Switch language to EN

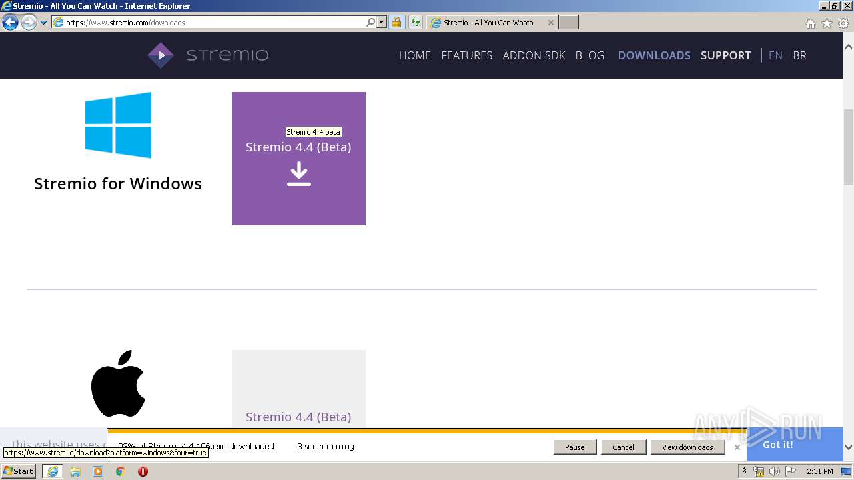coord(775,55)
